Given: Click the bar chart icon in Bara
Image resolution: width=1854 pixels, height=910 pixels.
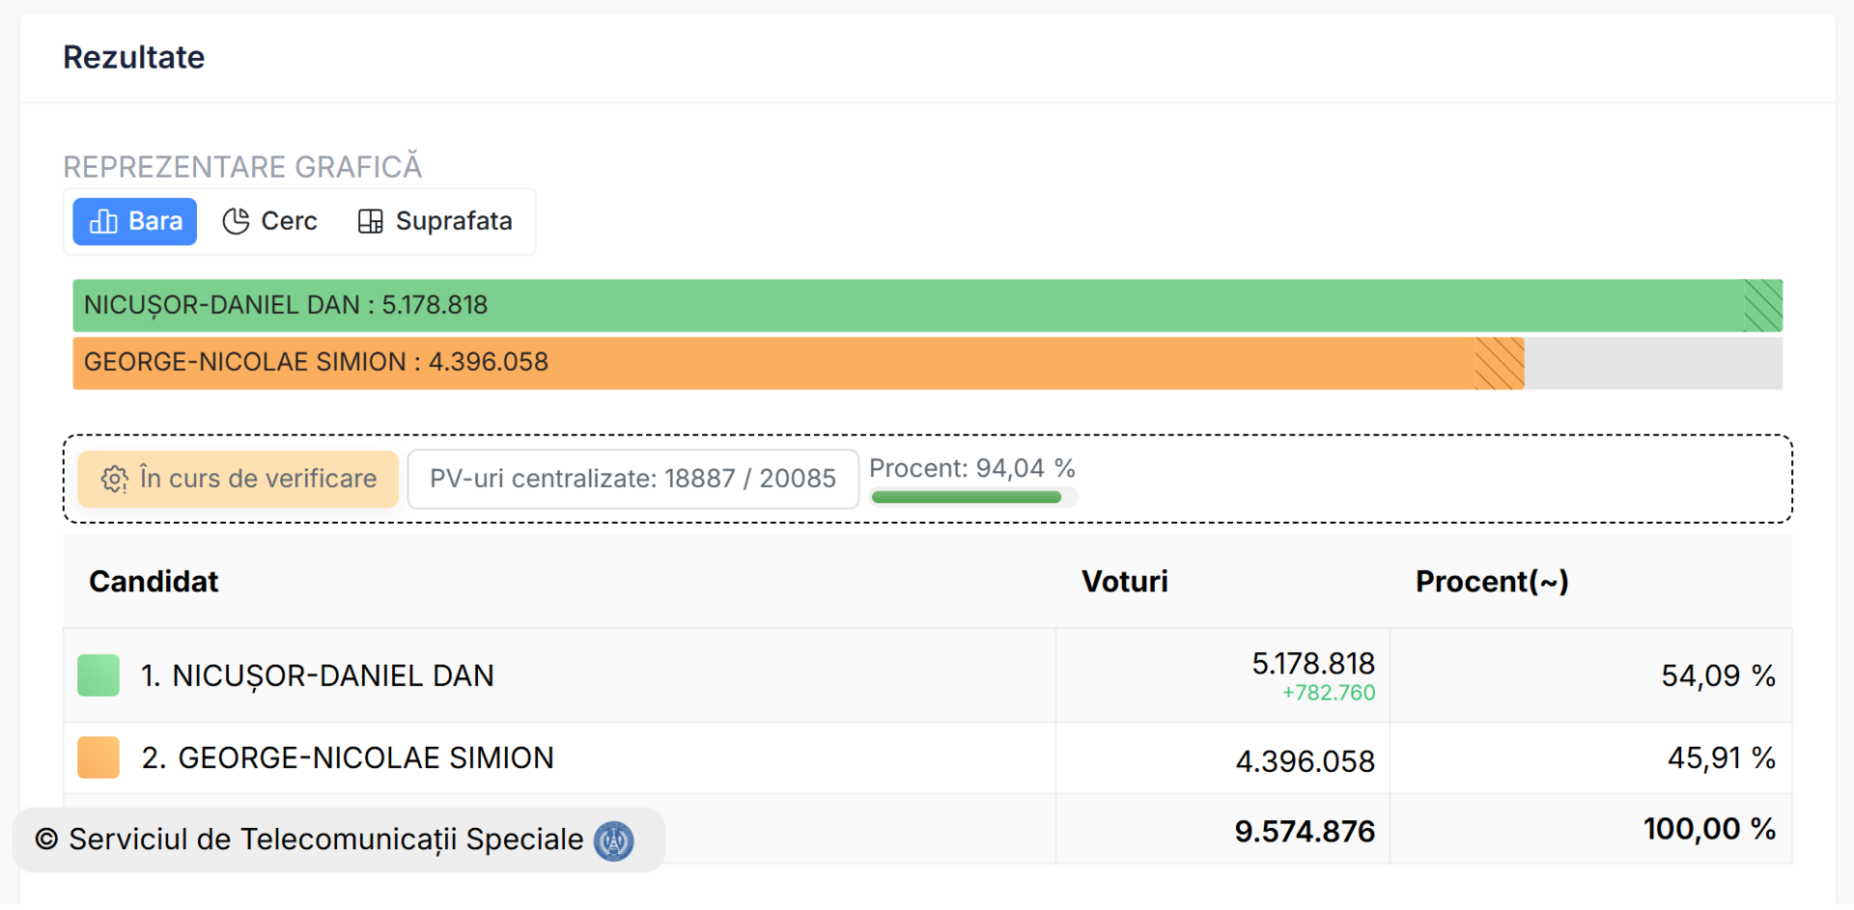Looking at the screenshot, I should pyautogui.click(x=103, y=222).
